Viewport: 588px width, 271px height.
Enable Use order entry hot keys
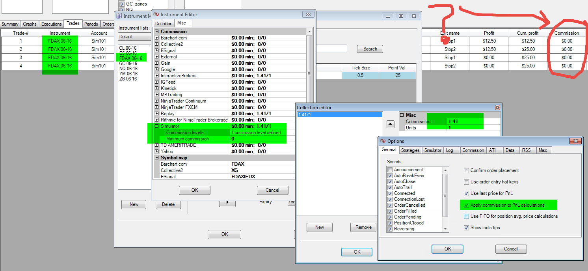(467, 182)
